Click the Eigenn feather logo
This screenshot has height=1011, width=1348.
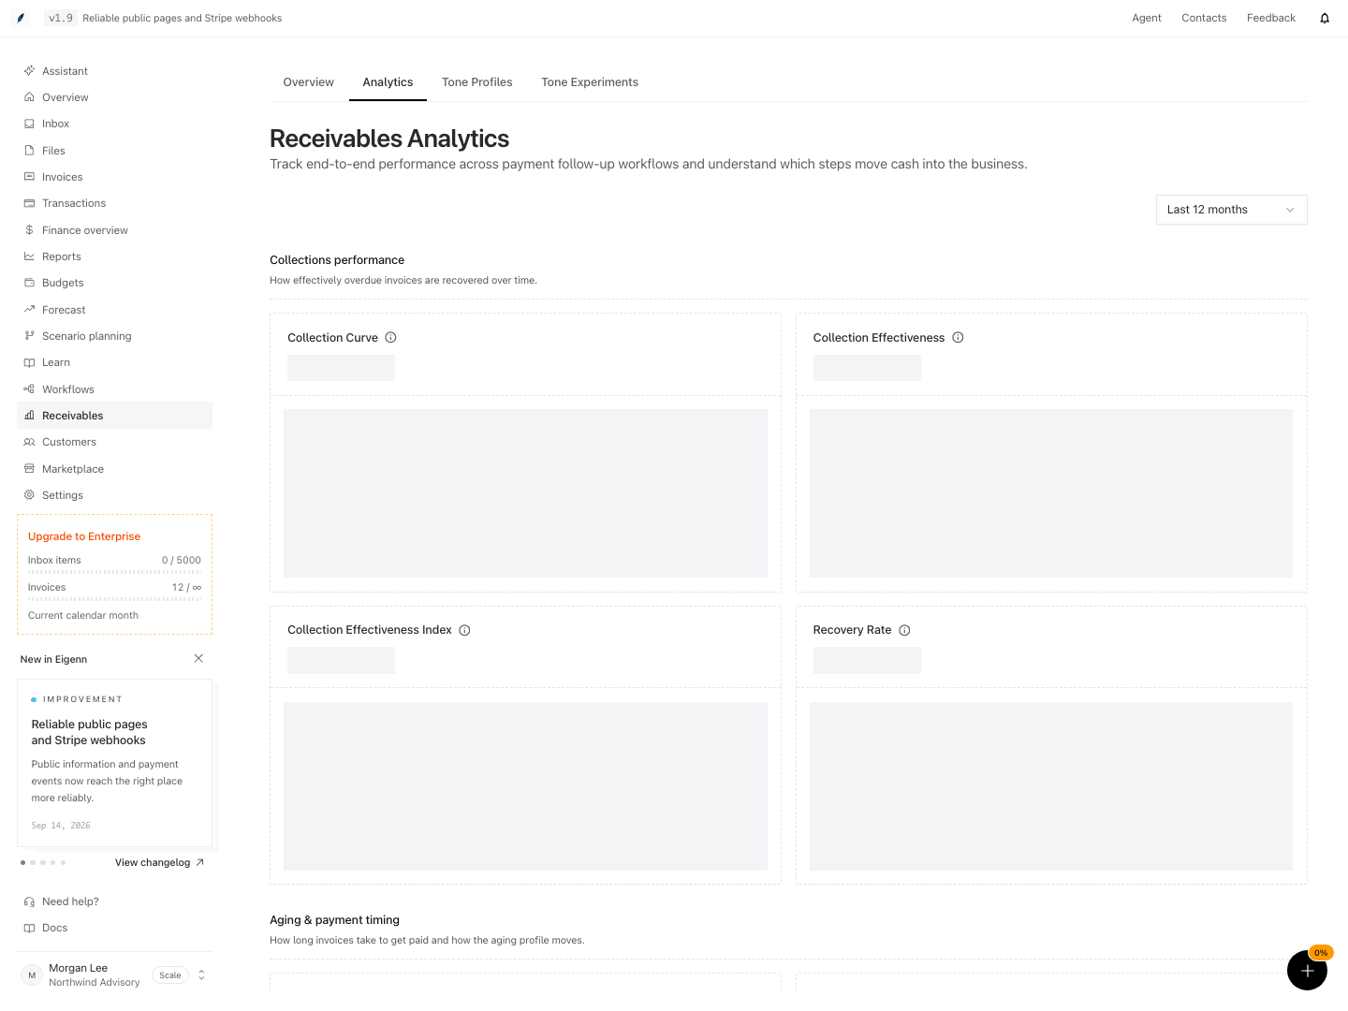click(21, 18)
